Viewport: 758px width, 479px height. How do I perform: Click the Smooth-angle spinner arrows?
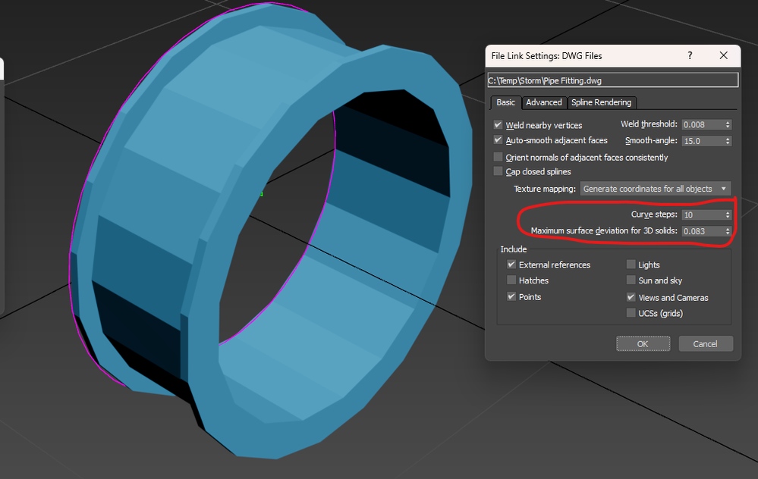coord(728,141)
